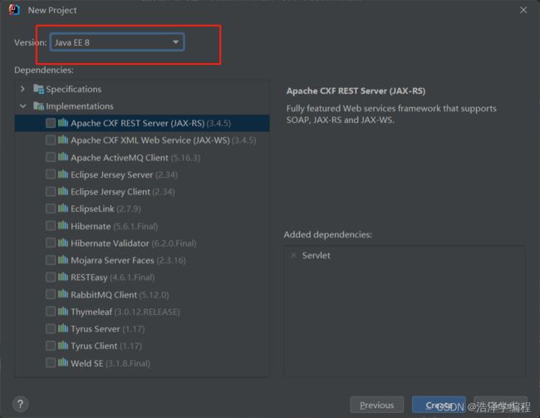
Task: Click the library icon beside Apache CXF XML Web Service
Action: pos(63,140)
